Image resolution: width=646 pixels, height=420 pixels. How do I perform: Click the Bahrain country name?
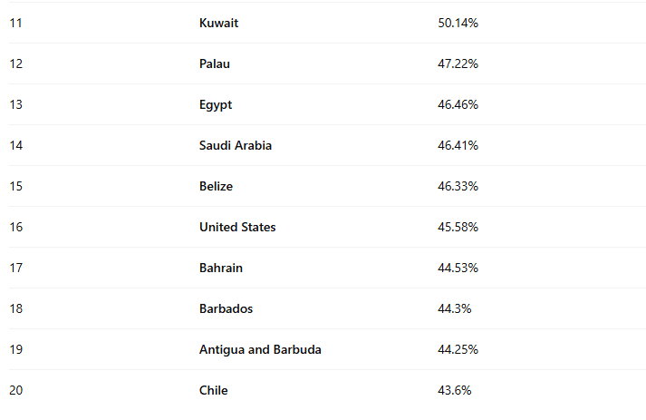tap(221, 268)
